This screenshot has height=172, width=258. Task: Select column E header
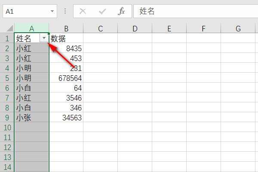169,28
